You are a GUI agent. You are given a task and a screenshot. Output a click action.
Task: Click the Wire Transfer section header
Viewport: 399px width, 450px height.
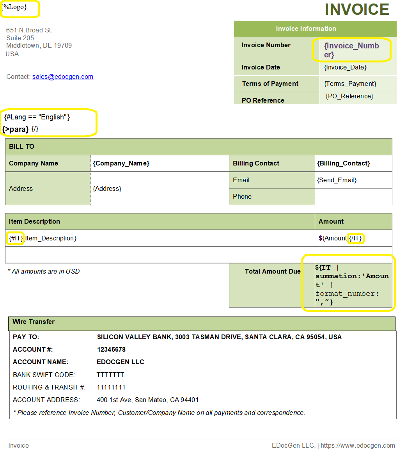[x=34, y=322]
